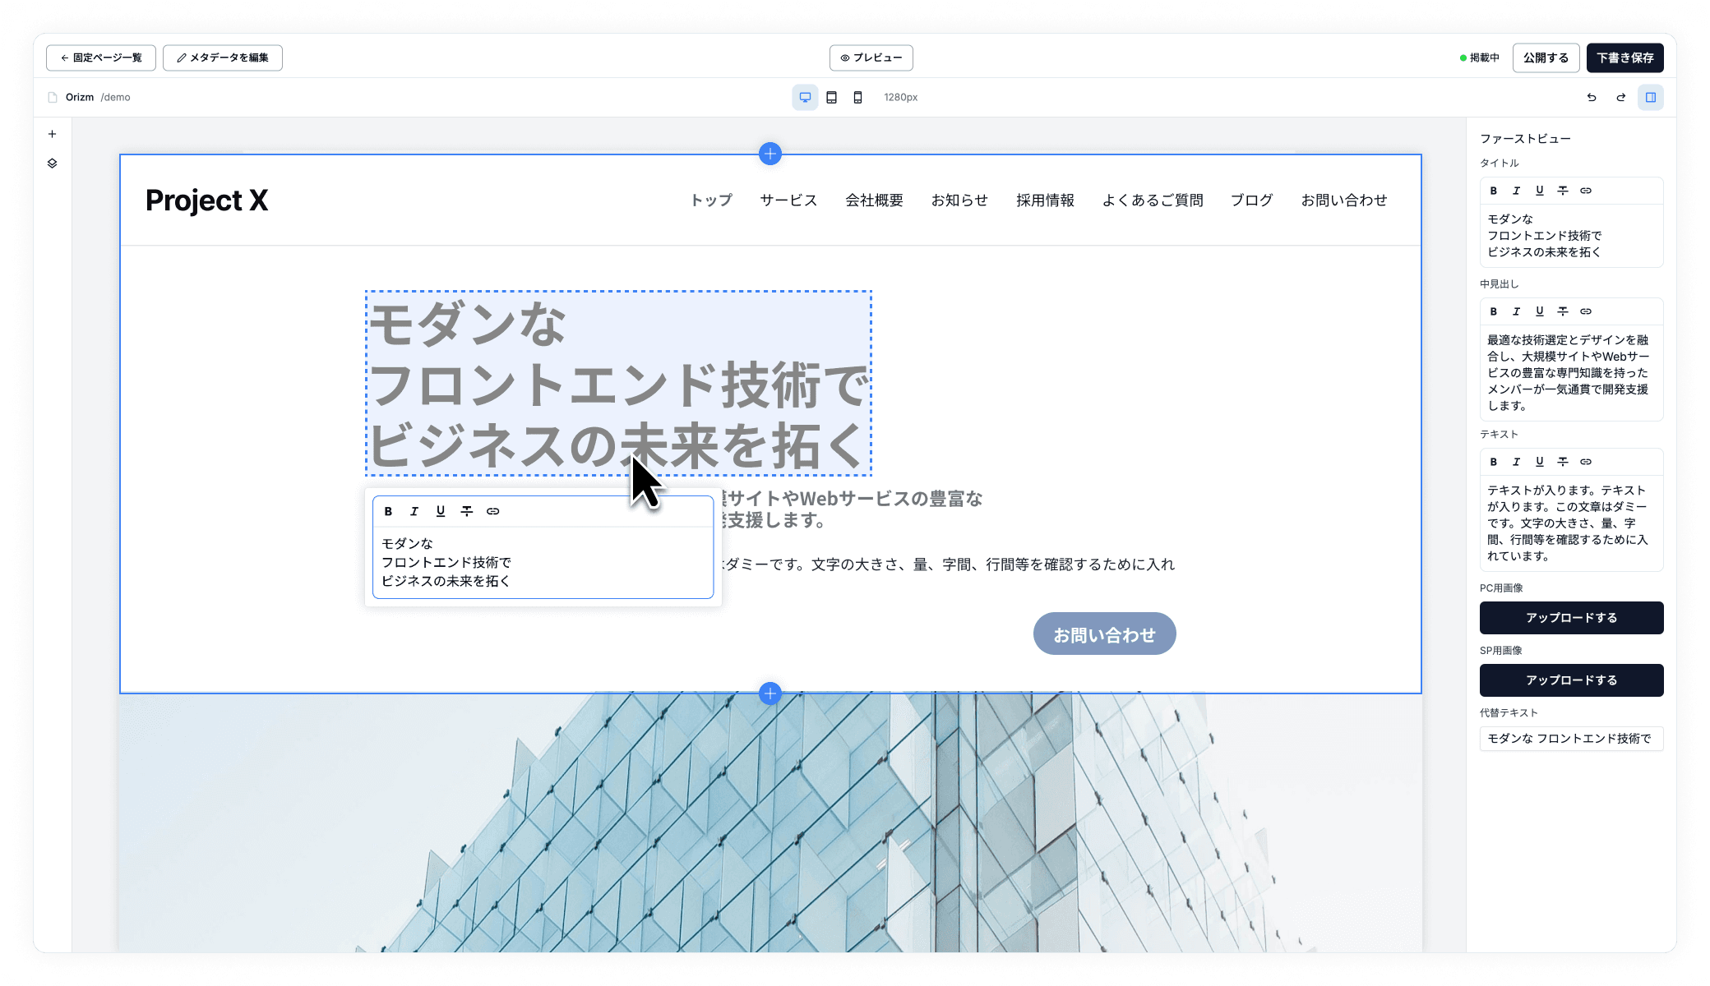The image size is (1710, 986).
Task: Insert a link from the floating text toolbar
Action: click(493, 511)
